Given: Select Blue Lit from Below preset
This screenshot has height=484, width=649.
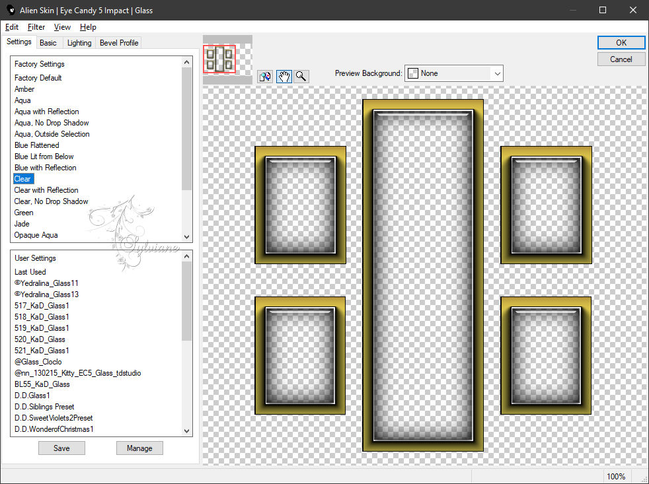Looking at the screenshot, I should tap(44, 156).
